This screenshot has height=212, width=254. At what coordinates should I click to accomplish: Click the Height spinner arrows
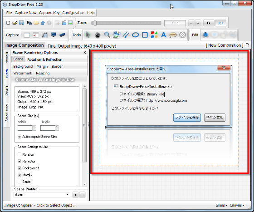57,128
